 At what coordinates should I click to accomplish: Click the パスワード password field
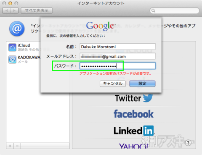pyautogui.click(x=117, y=66)
